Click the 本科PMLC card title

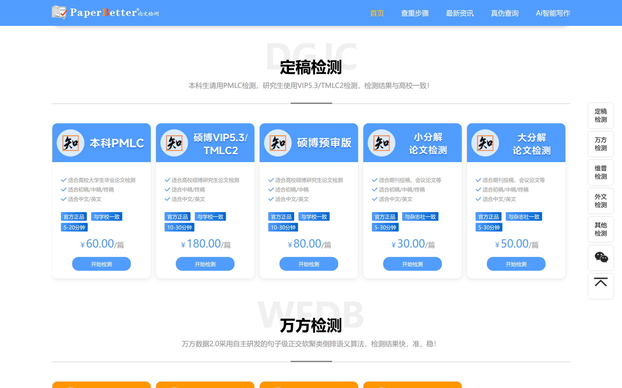pyautogui.click(x=117, y=143)
